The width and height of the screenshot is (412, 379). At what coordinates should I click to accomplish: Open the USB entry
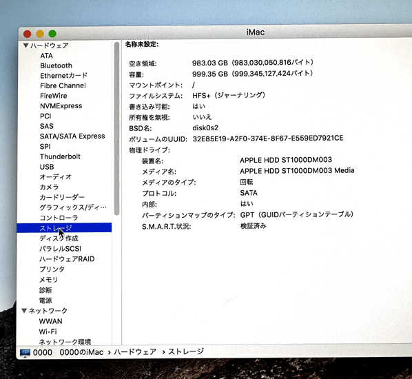click(47, 167)
